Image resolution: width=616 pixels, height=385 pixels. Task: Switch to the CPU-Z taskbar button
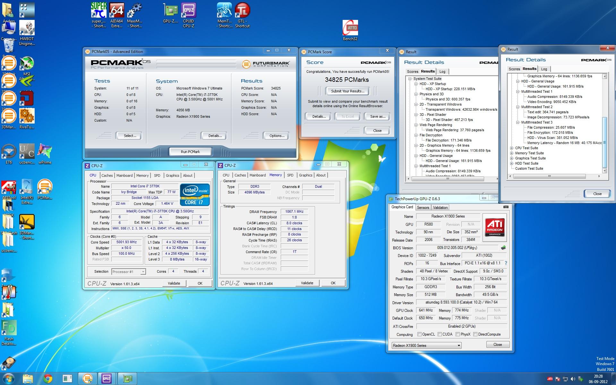click(x=107, y=379)
